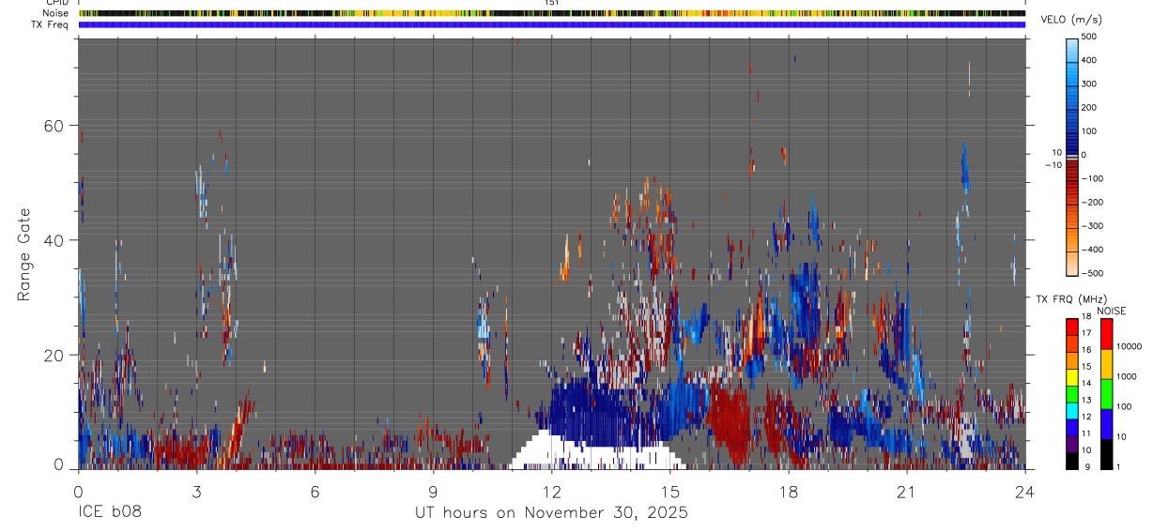This screenshot has width=1153, height=532.
Task: Click the yellow 14–15 MHz swatch
Action: pyautogui.click(x=1072, y=377)
